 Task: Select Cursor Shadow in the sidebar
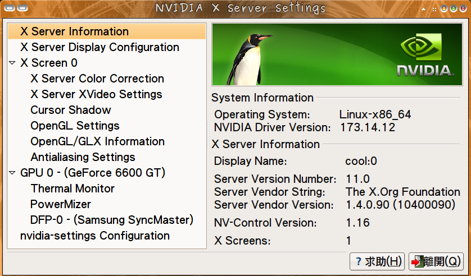[x=71, y=110]
